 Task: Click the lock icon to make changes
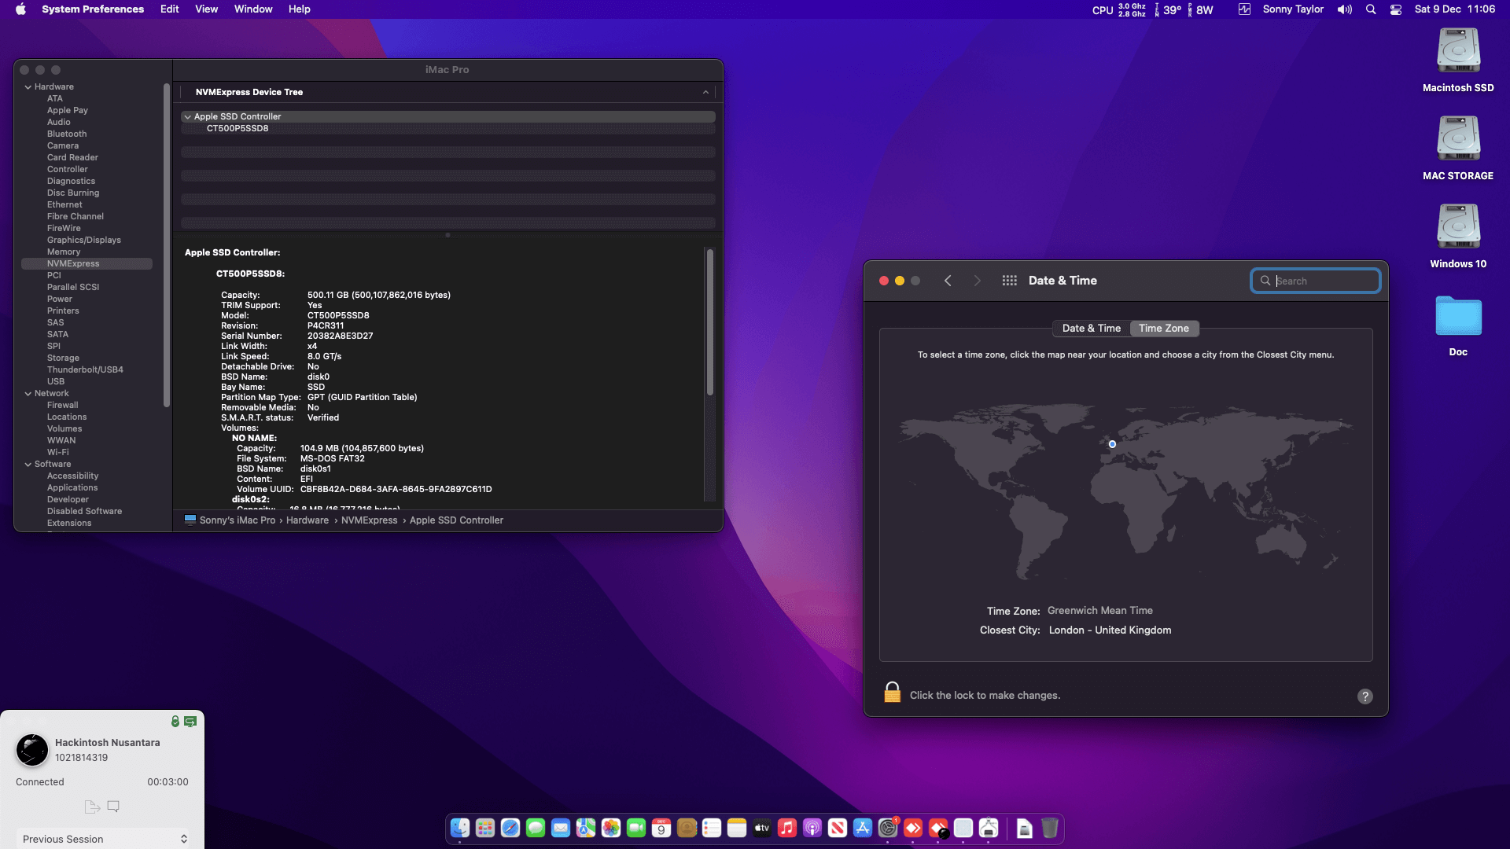click(x=892, y=693)
